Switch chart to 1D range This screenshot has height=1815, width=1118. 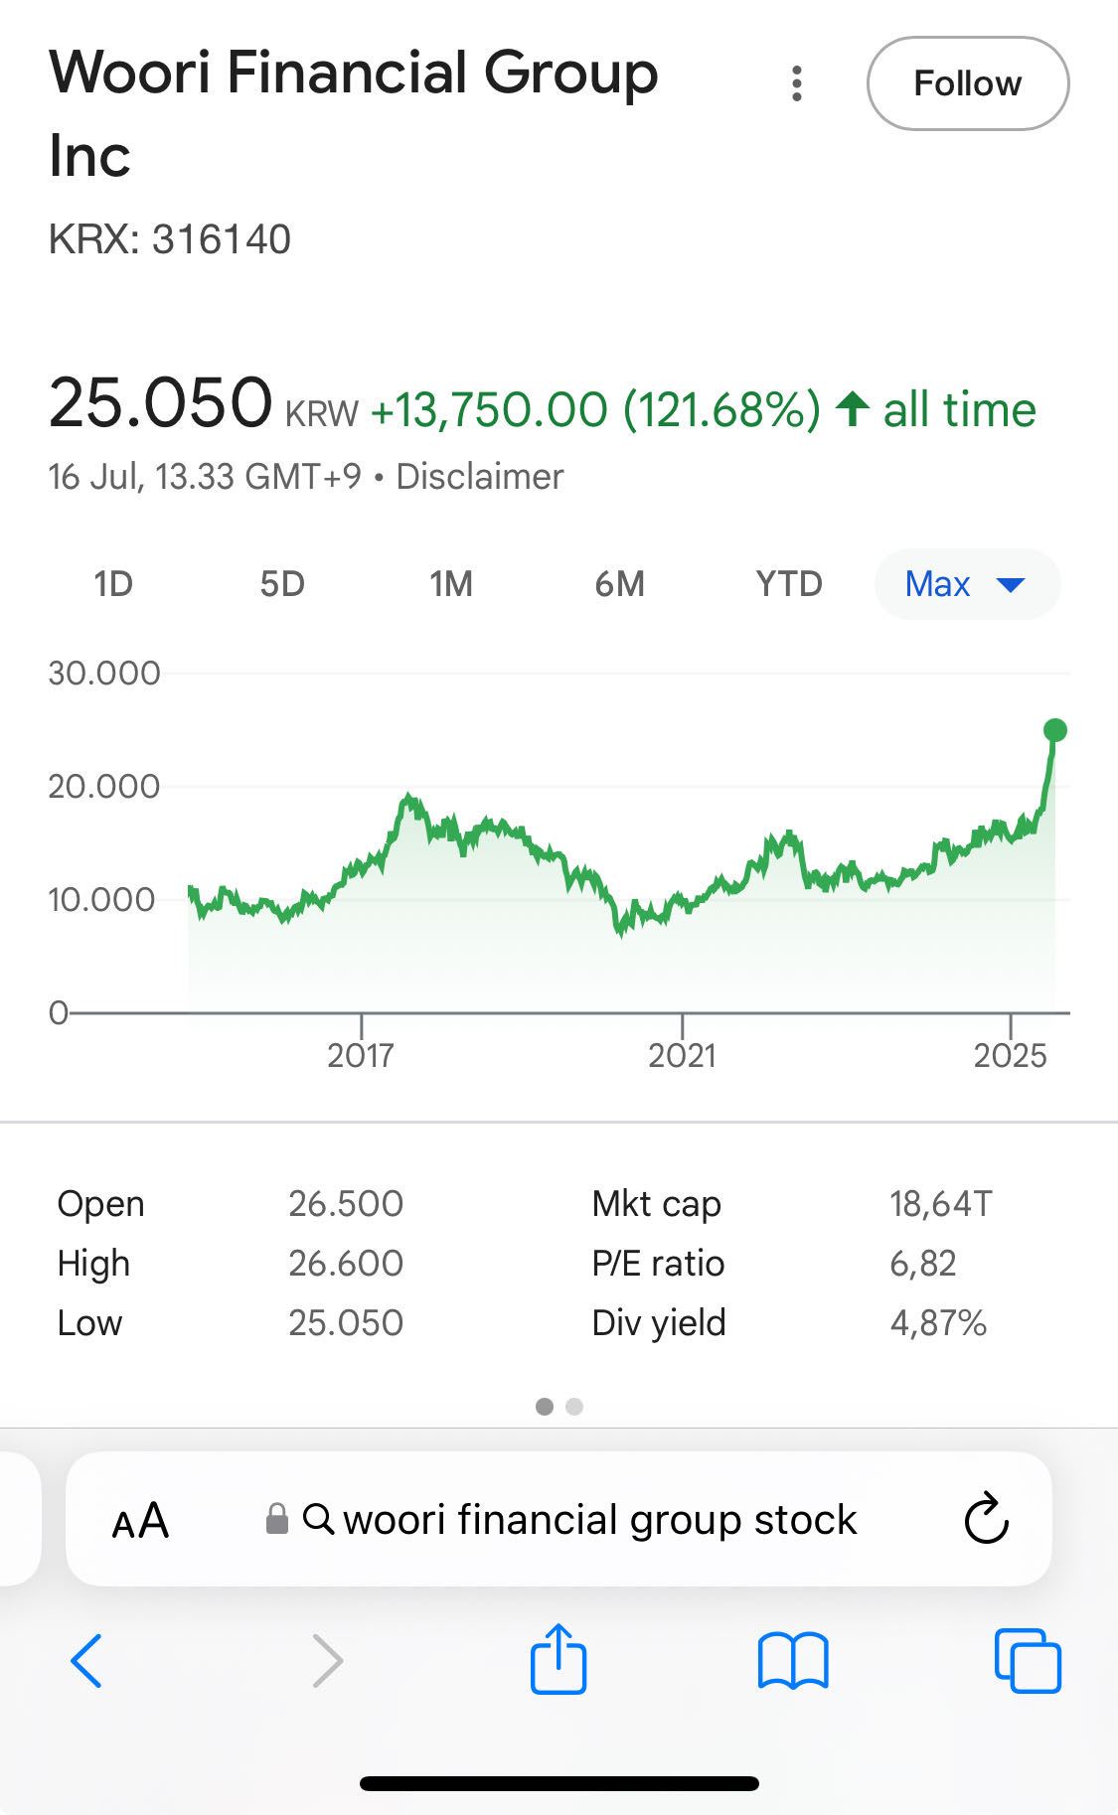(x=113, y=584)
